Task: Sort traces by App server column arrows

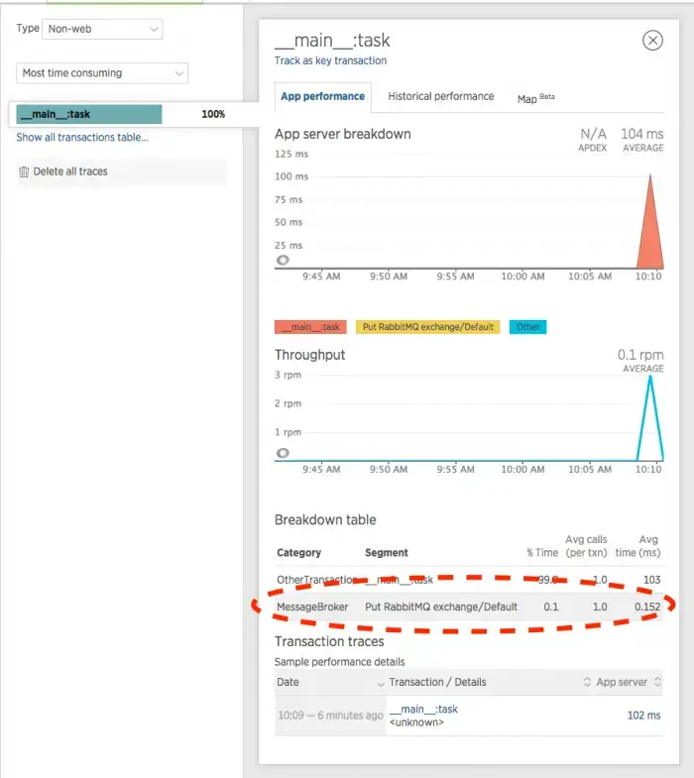Action: 658,683
